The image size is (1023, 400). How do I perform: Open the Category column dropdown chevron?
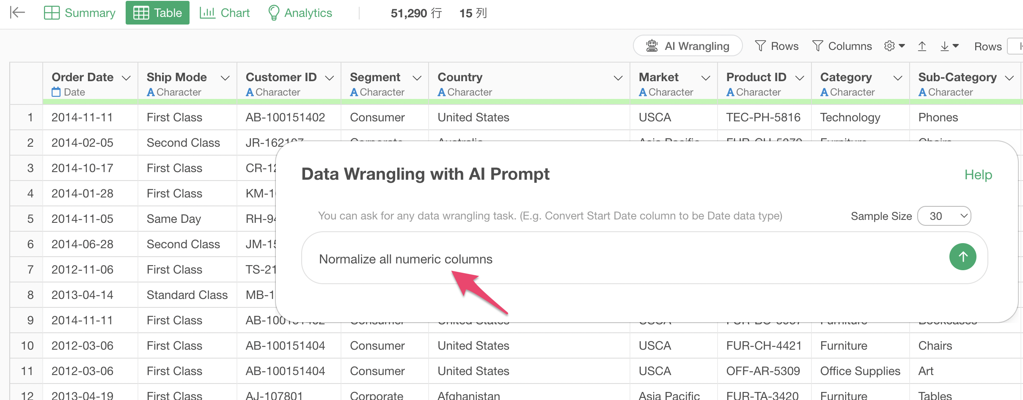tap(897, 78)
